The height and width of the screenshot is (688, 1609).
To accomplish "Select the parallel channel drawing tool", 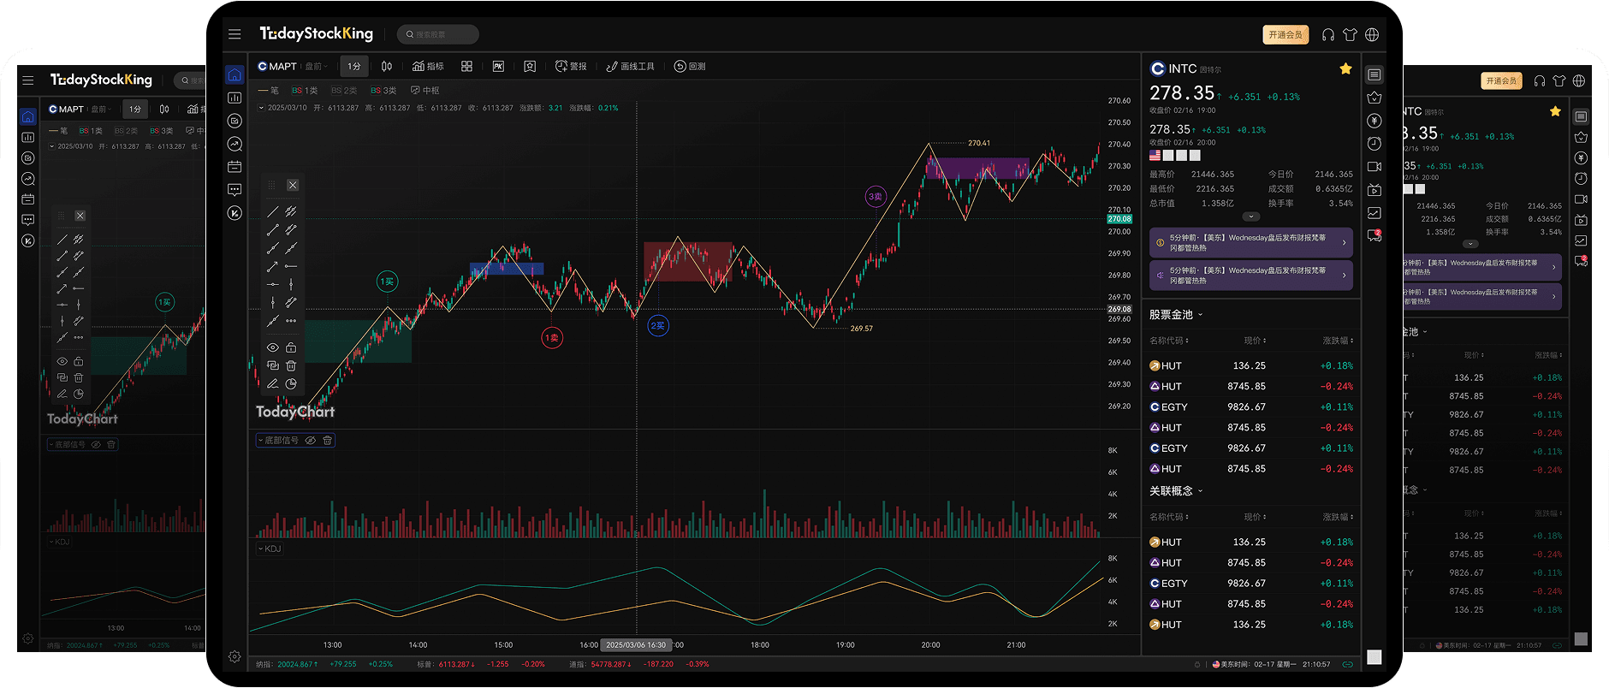I will point(291,211).
